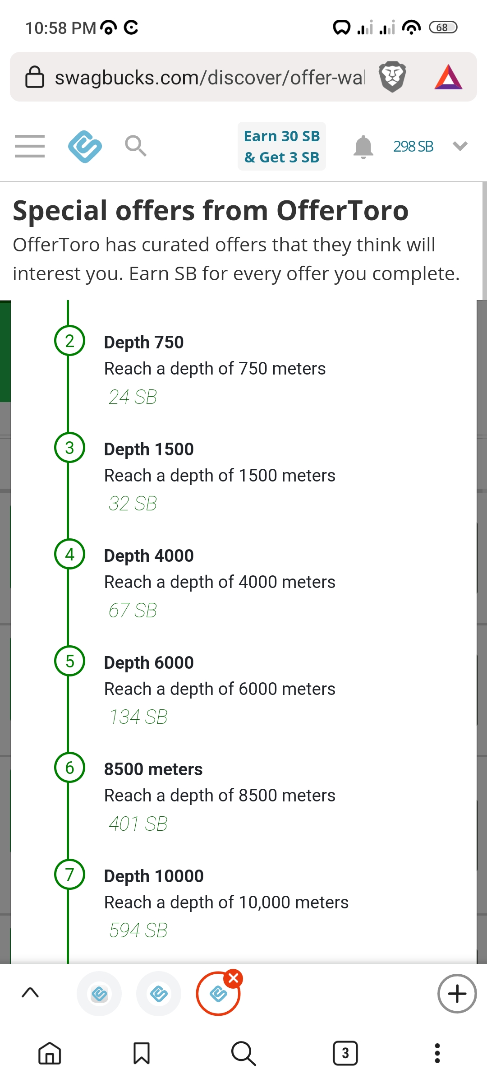Screen dimensions: 487x1083
Task: Open the hamburger menu icon
Action: tap(30, 146)
